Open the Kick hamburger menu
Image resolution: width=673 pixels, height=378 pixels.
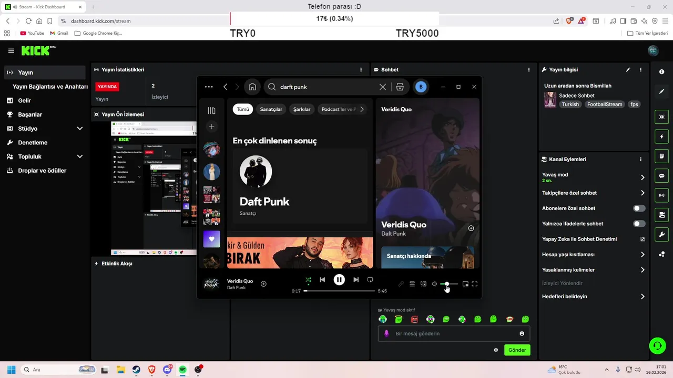(11, 51)
